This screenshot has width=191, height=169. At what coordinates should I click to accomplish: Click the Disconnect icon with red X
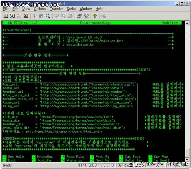click(x=26, y=16)
